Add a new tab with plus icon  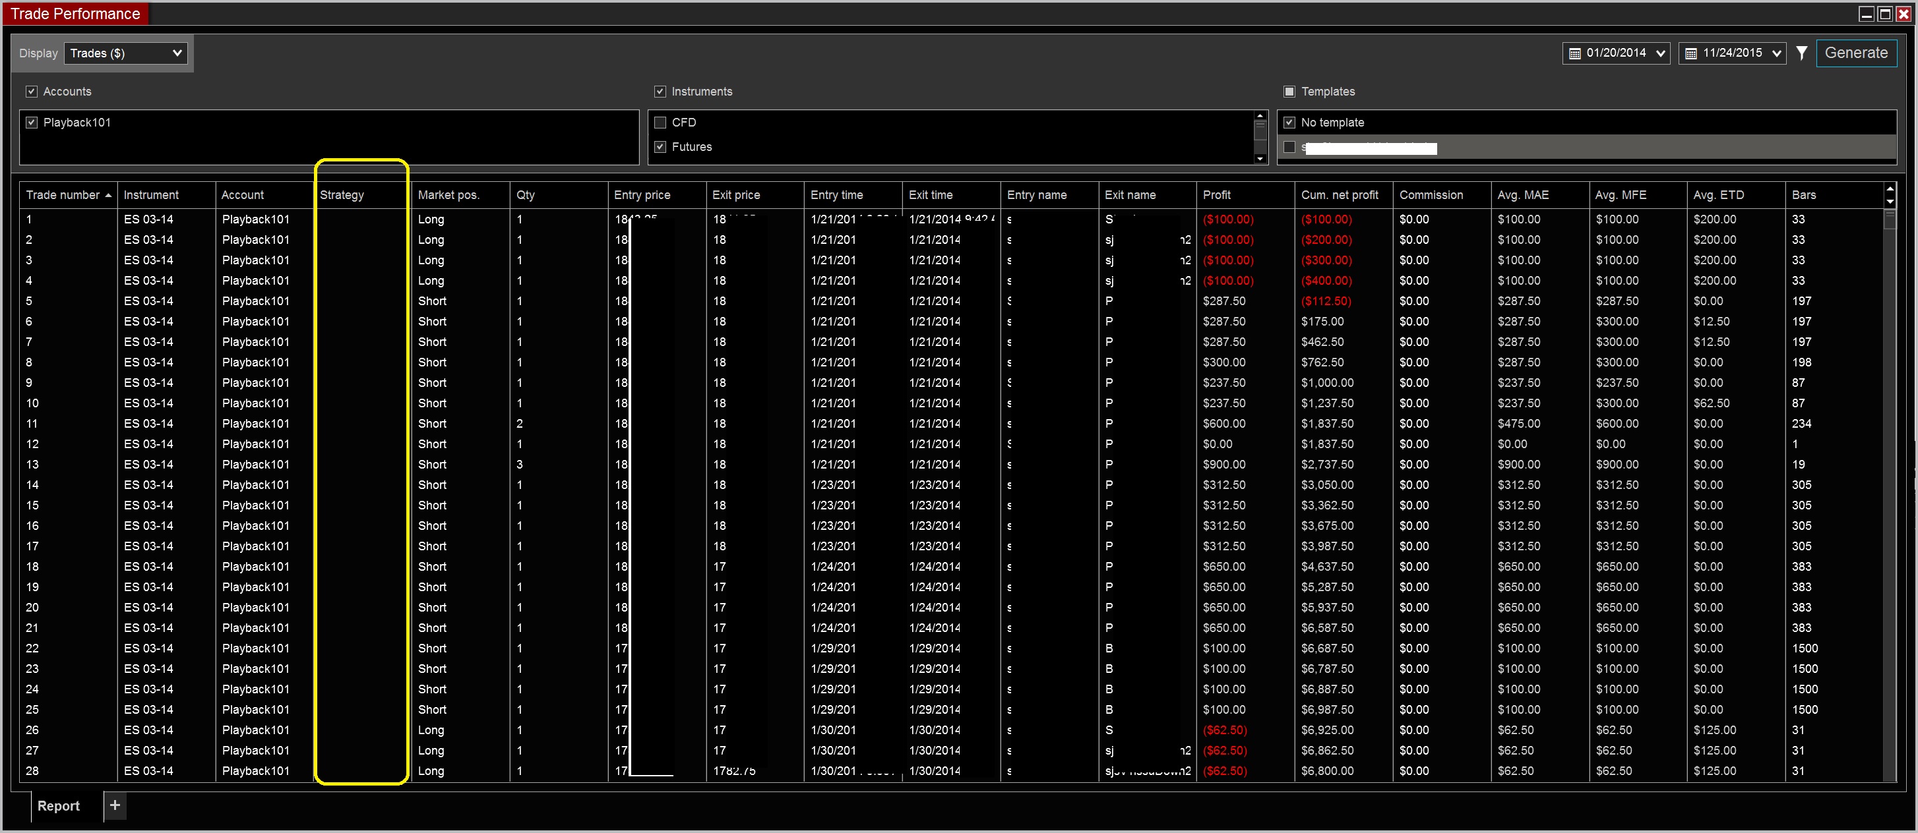(x=115, y=805)
